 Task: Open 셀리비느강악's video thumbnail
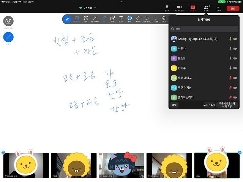point(121,165)
